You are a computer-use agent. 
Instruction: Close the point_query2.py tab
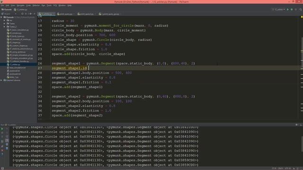tap(95, 14)
